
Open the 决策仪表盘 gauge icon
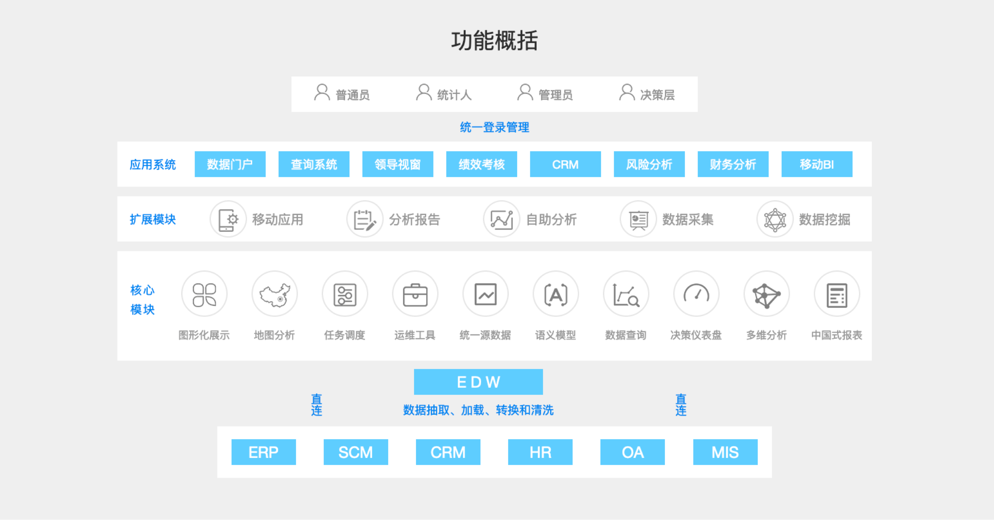696,294
